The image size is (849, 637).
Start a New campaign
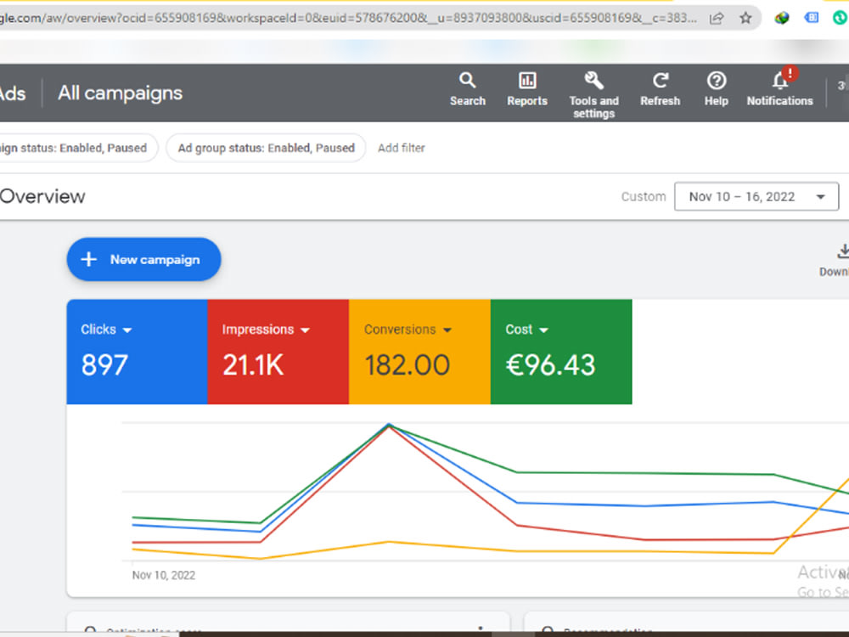(143, 259)
